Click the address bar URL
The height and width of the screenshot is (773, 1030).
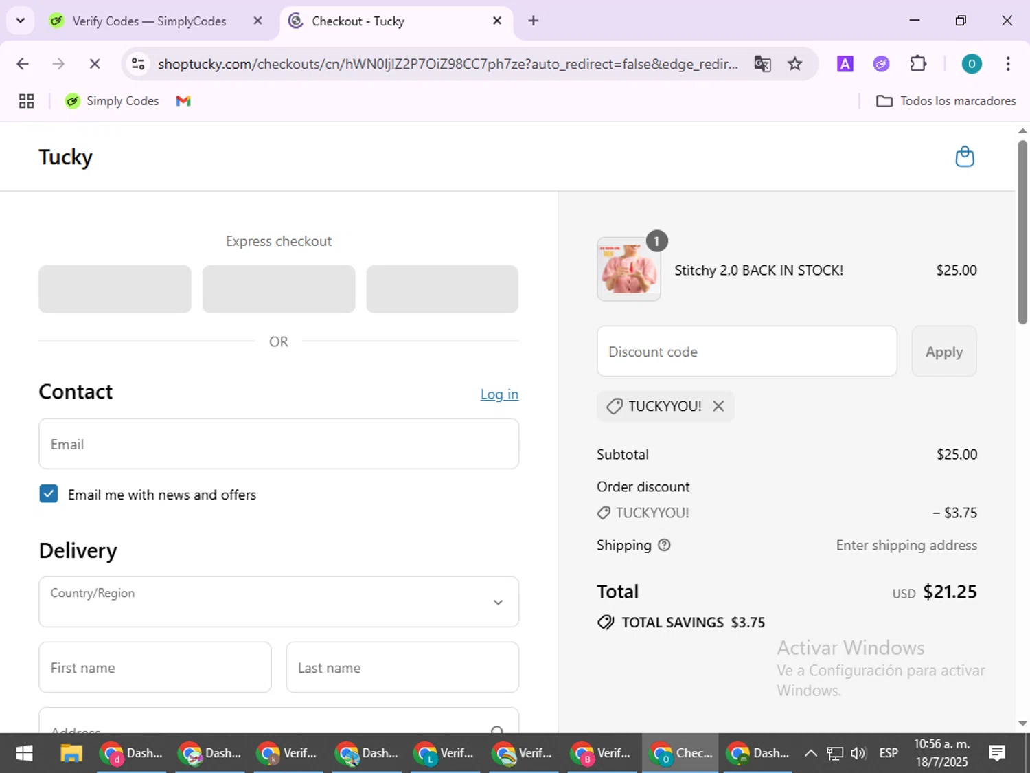click(x=448, y=64)
